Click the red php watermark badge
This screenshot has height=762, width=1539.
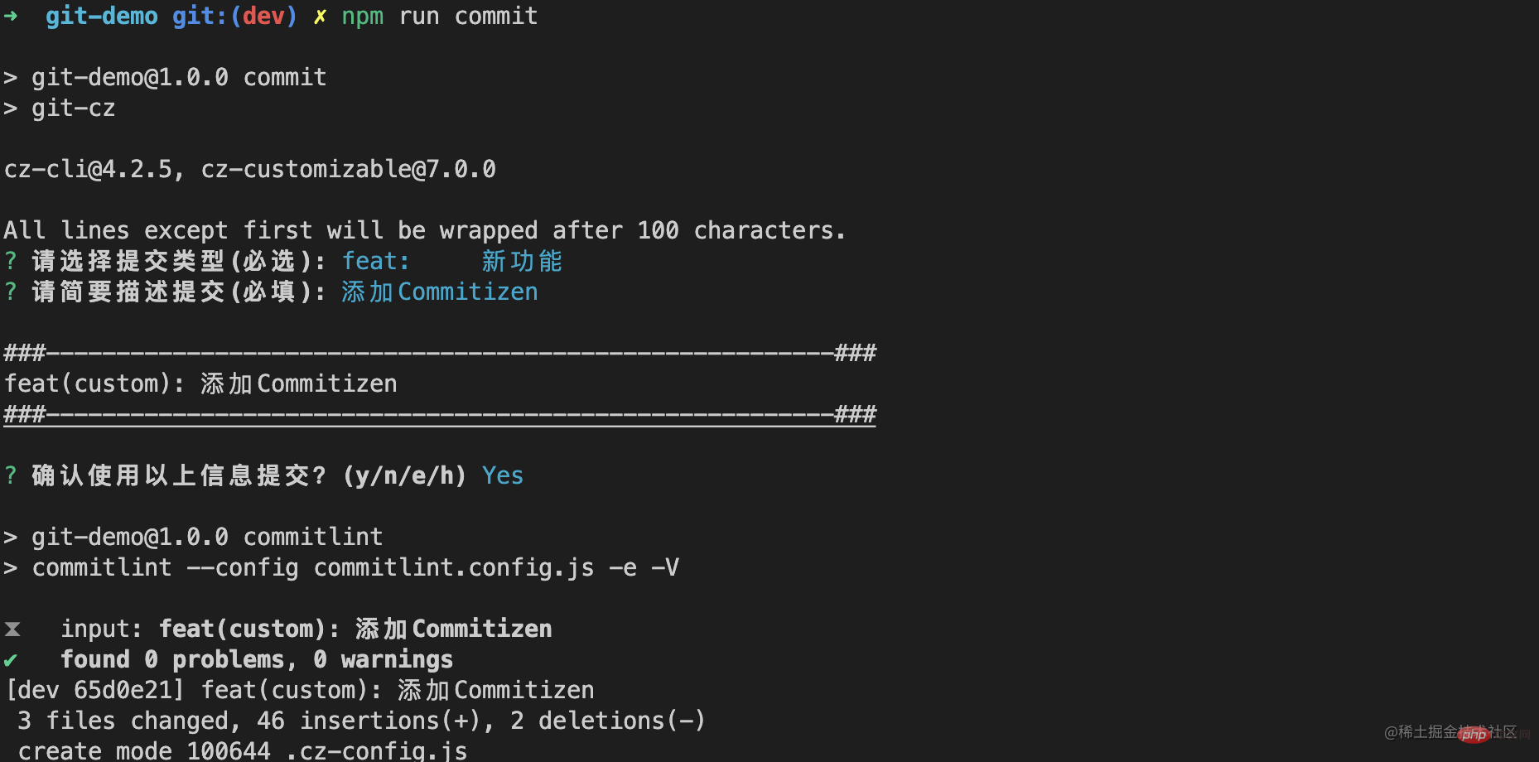1474,734
